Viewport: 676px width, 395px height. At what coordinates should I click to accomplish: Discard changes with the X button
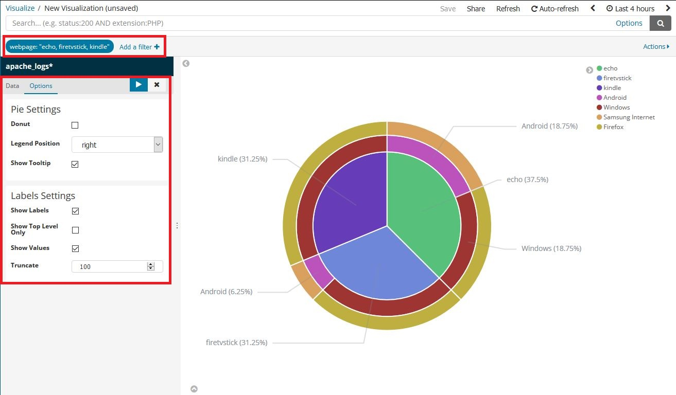157,85
